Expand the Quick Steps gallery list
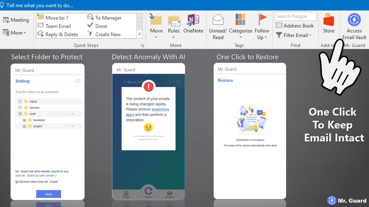369x207 pixels. (140, 34)
